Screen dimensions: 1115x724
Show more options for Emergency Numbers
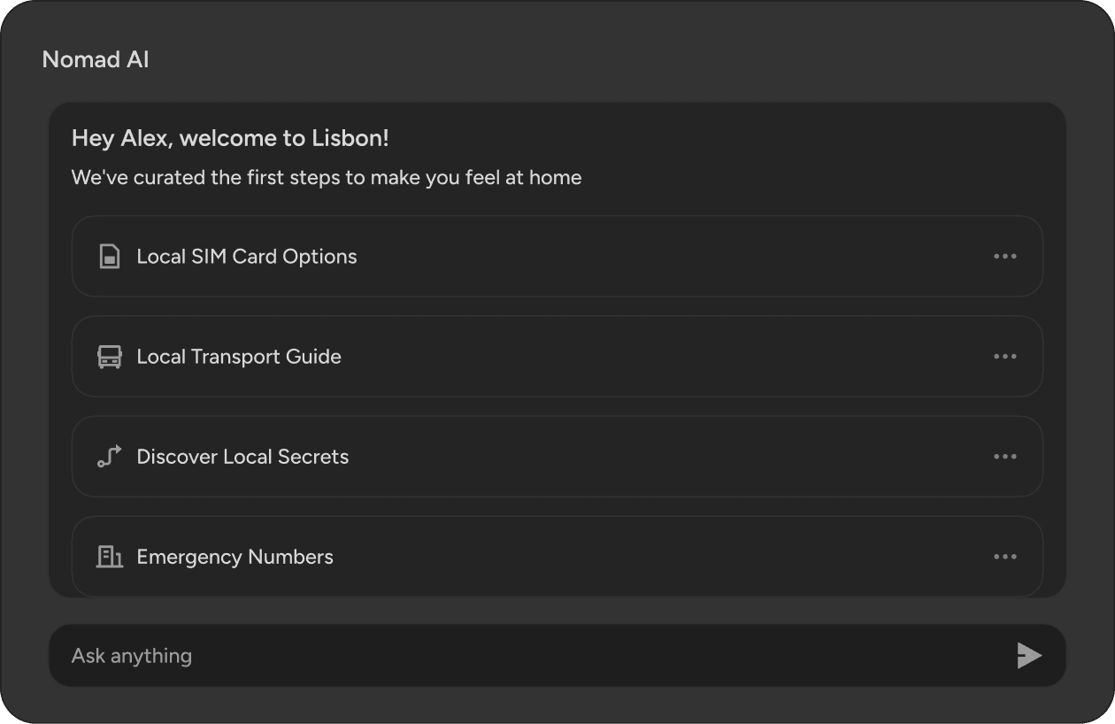1004,557
